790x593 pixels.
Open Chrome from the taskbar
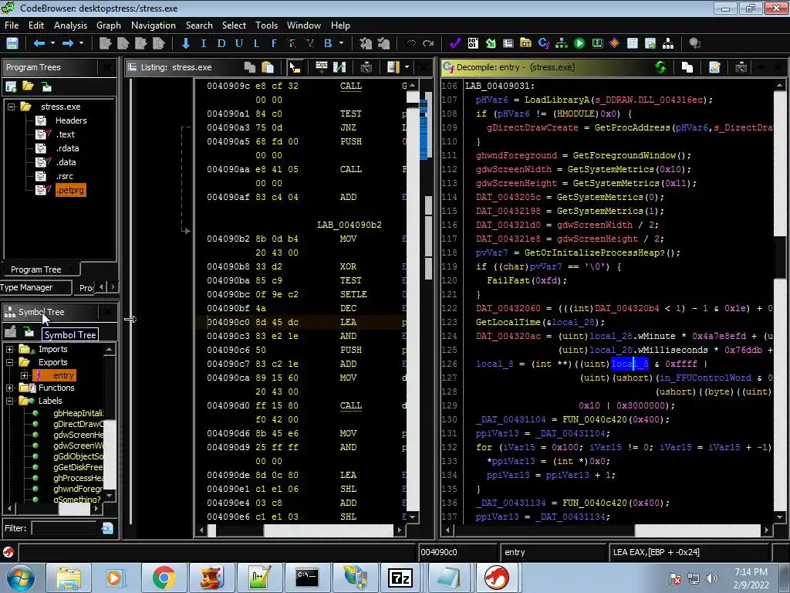pyautogui.click(x=164, y=578)
